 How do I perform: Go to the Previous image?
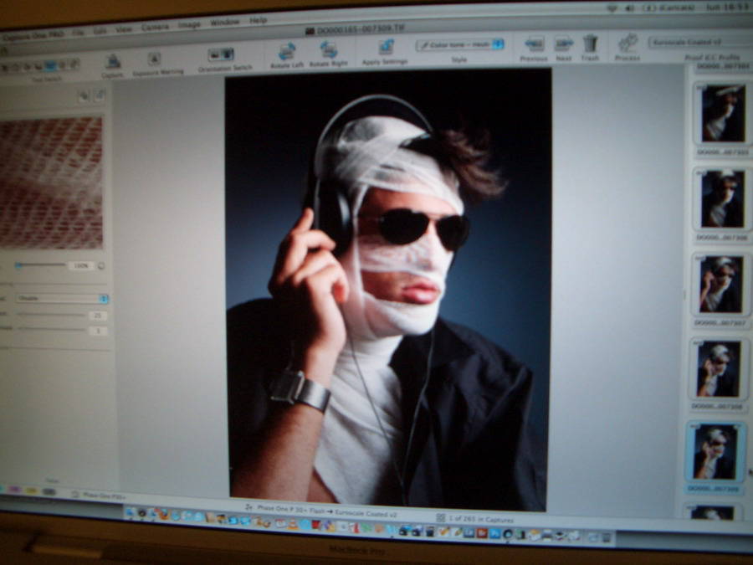[x=534, y=44]
